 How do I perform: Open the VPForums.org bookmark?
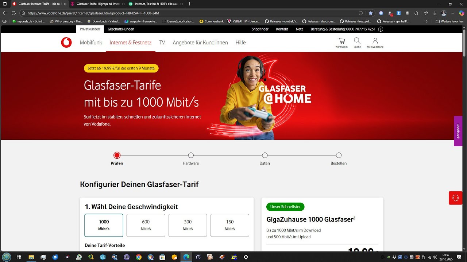[66, 21]
